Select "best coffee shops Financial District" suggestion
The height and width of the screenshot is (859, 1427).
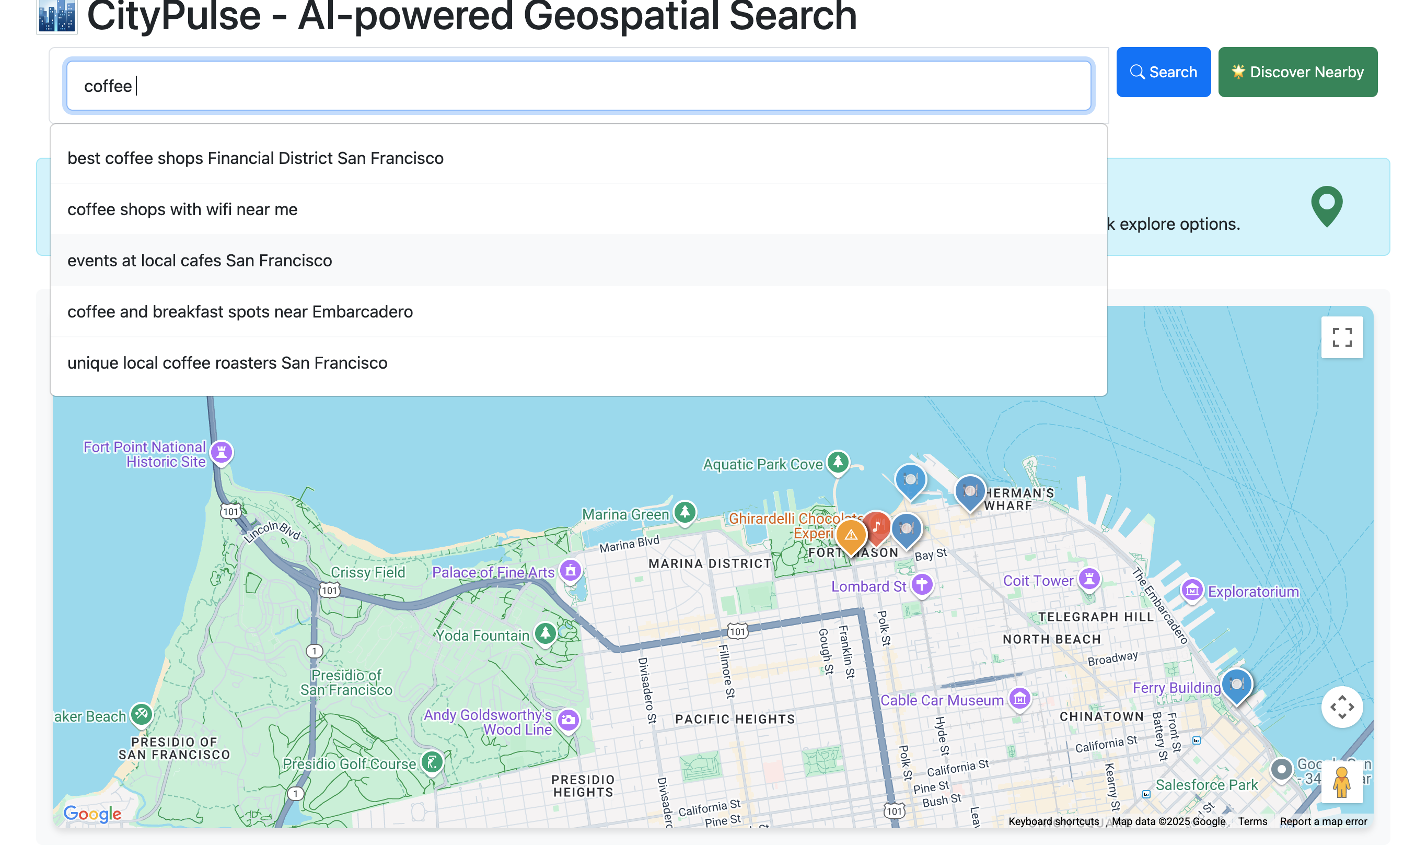click(x=256, y=158)
